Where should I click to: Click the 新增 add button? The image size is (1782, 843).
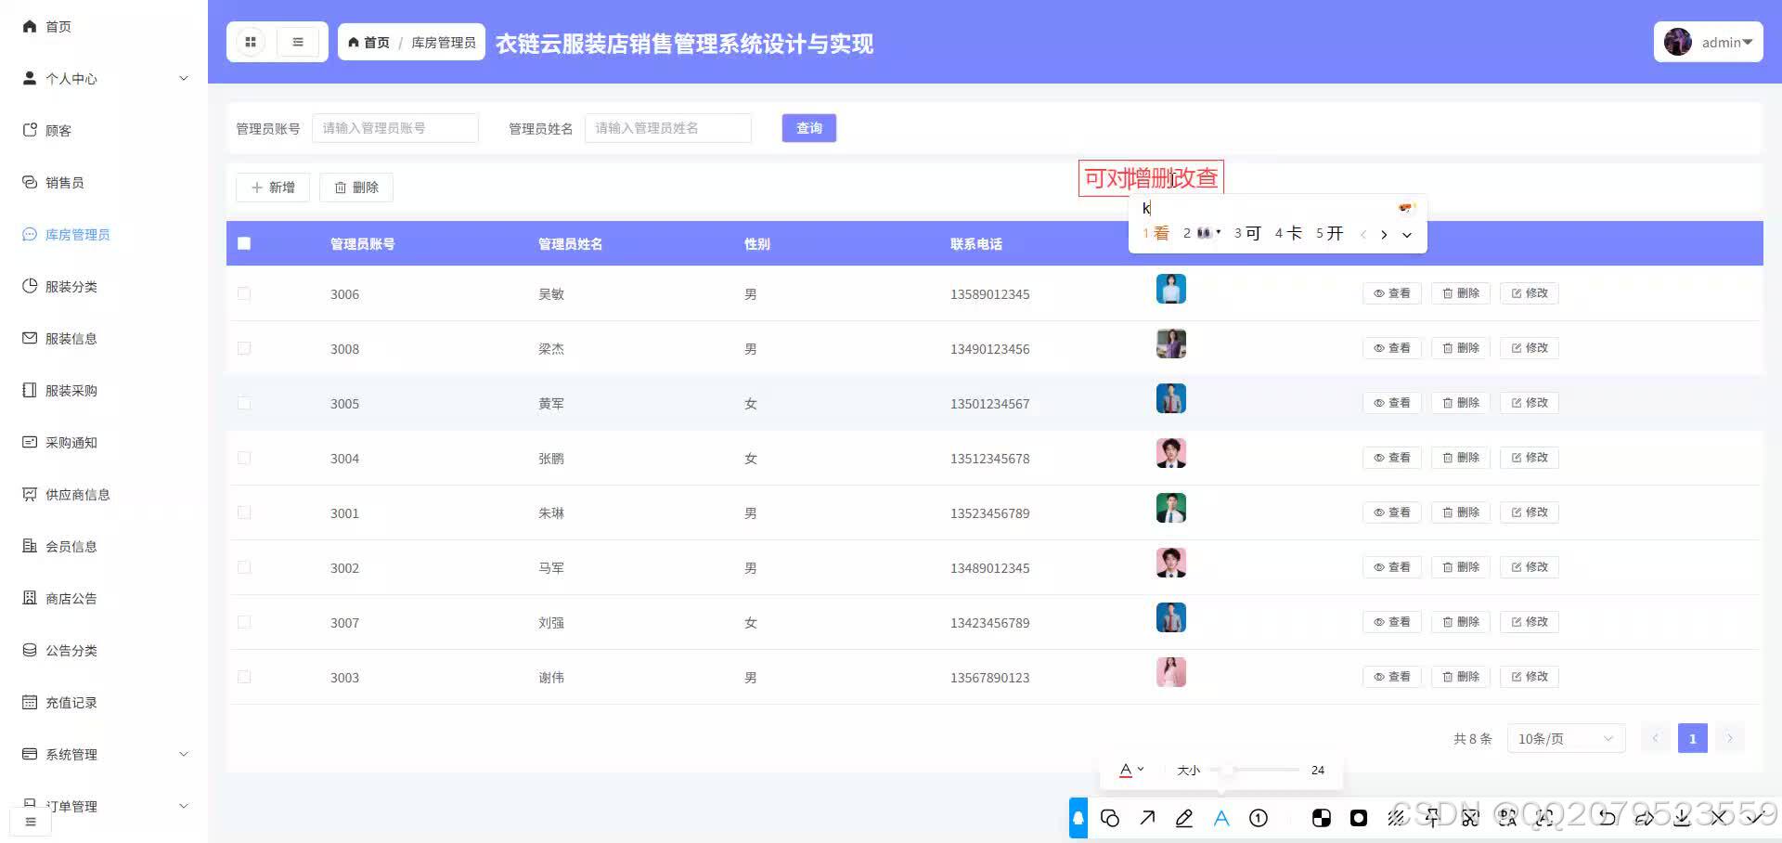(273, 188)
